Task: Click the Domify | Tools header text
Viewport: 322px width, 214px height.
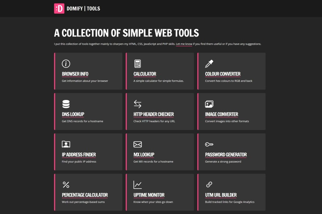Action: [x=84, y=8]
